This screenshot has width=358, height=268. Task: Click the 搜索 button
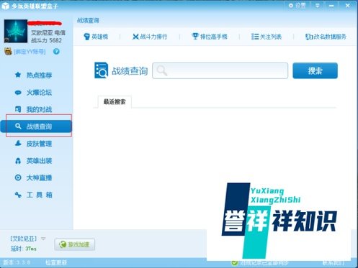(315, 70)
